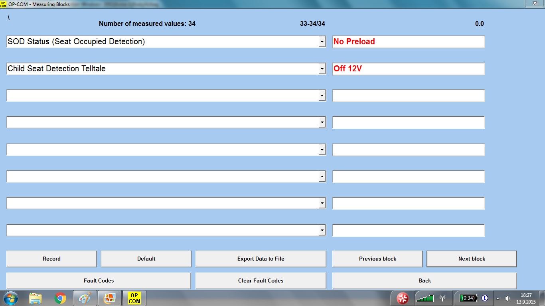The height and width of the screenshot is (306, 545).
Task: Start recording with the Record button
Action: pos(51,259)
